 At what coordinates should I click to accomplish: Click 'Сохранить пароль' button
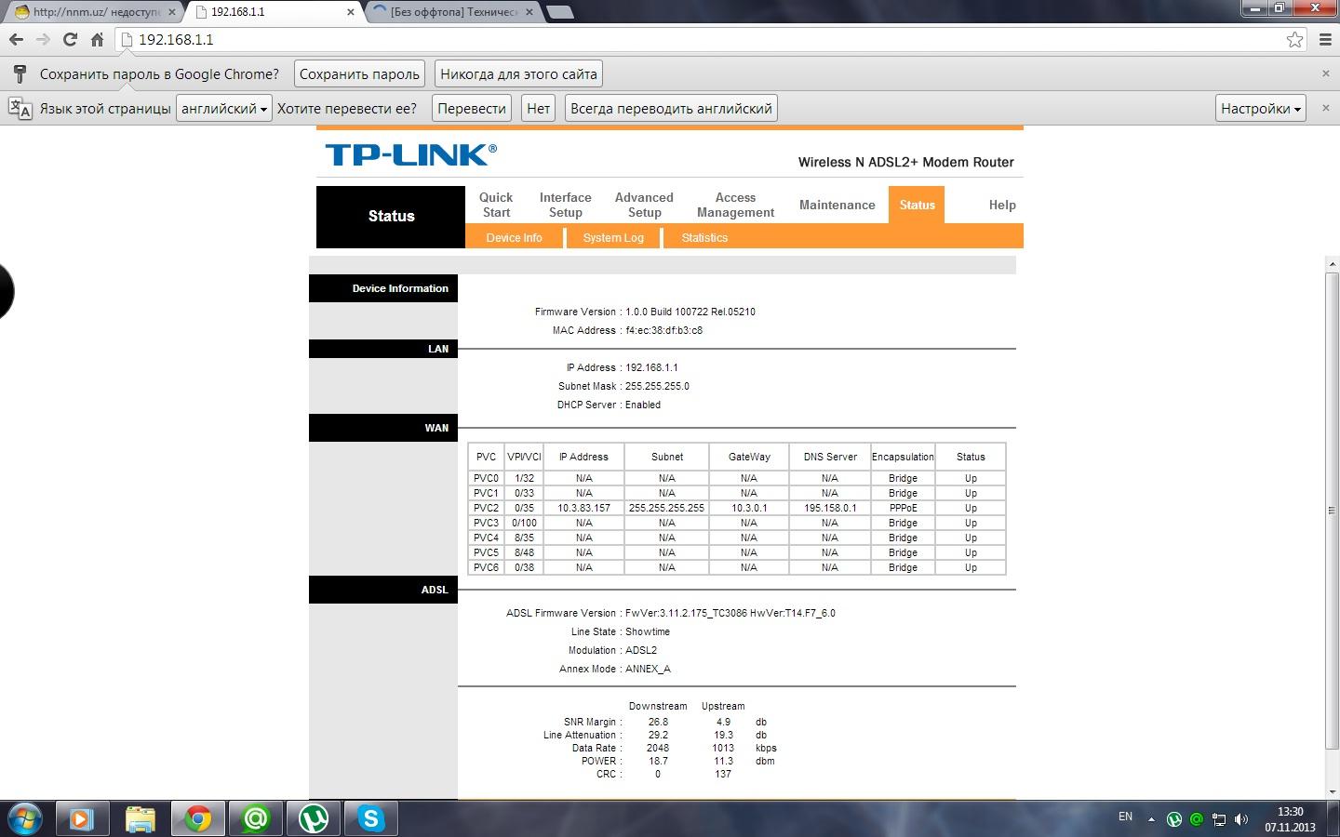[x=359, y=74]
